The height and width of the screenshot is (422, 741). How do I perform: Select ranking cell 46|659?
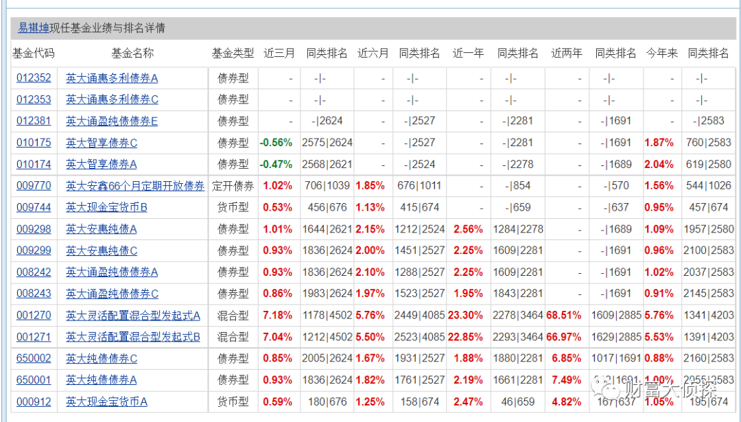517,401
